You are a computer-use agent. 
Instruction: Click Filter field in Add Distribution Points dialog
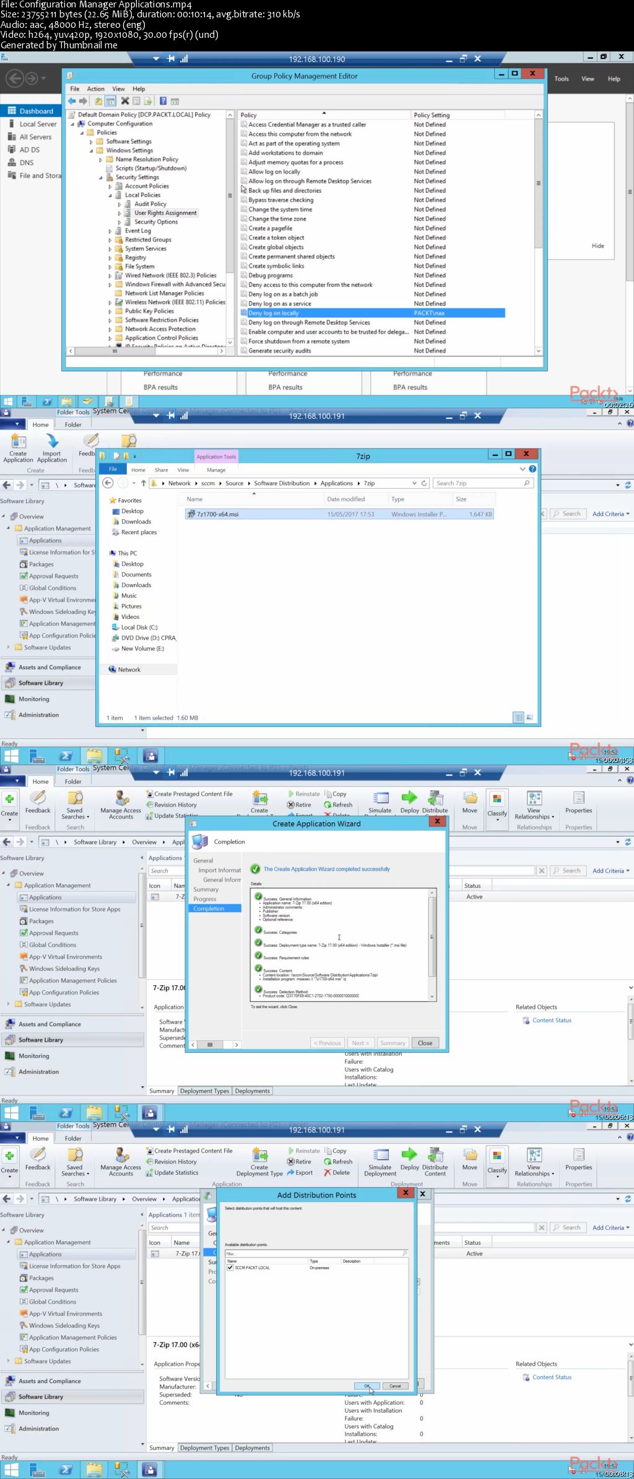316,1253
